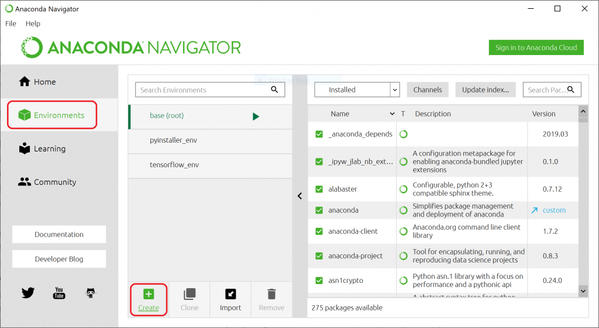Click the Anaconda icon in the title bar
The image size is (599, 328).
click(x=9, y=8)
